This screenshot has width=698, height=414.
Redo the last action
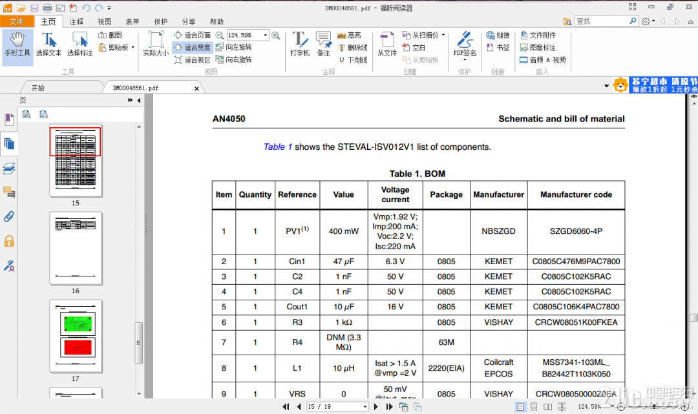(99, 8)
